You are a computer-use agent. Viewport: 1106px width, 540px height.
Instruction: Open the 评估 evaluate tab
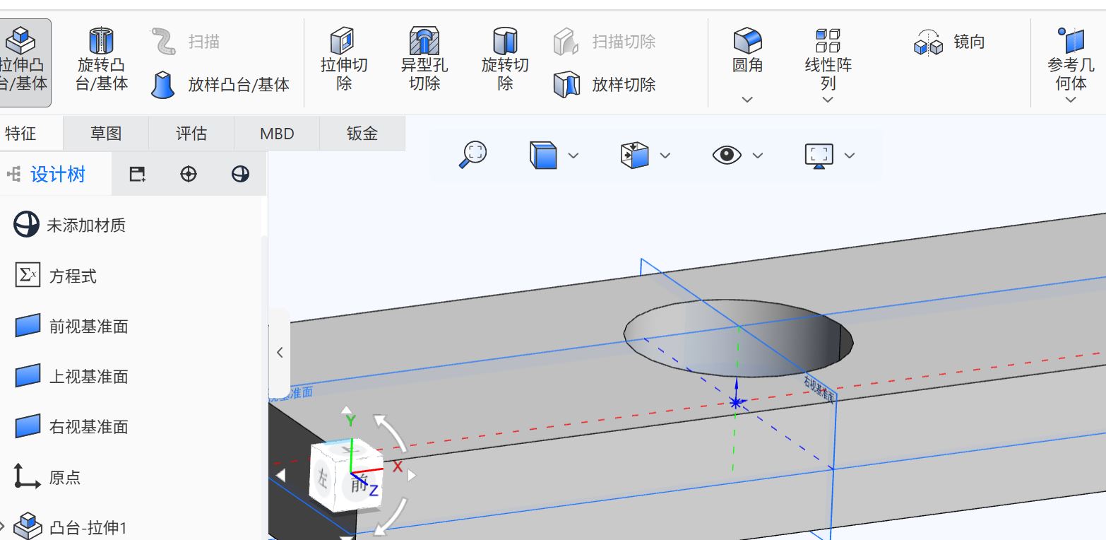click(191, 134)
